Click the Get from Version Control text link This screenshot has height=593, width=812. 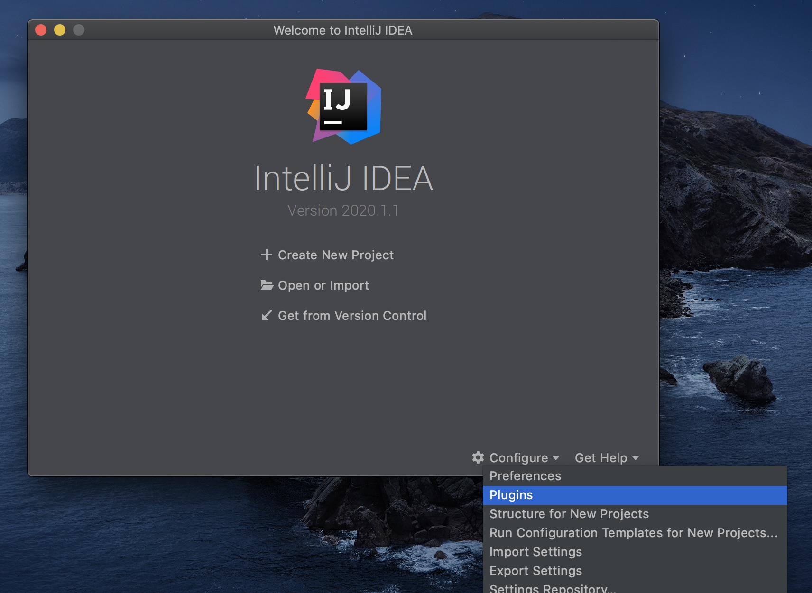click(x=352, y=316)
